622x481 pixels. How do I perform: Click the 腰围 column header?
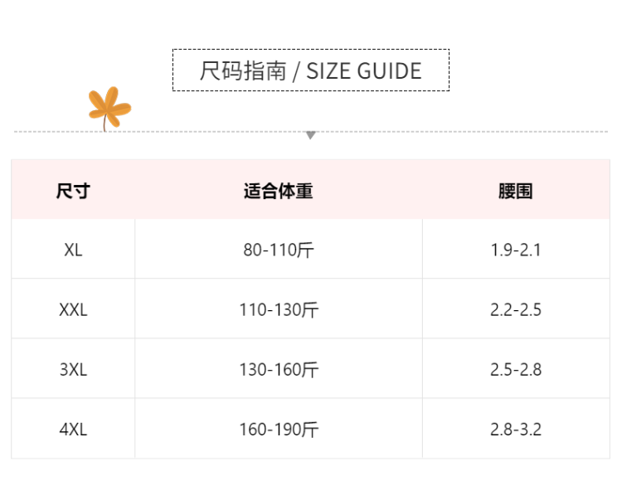pos(515,191)
